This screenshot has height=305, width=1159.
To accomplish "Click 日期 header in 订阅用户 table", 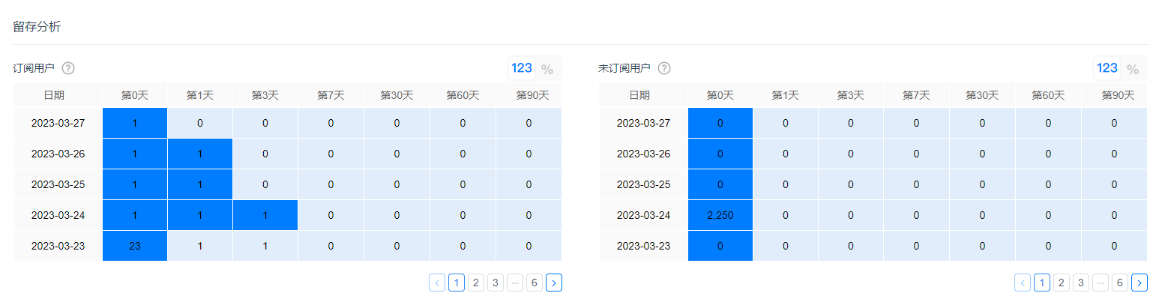I will coord(54,95).
